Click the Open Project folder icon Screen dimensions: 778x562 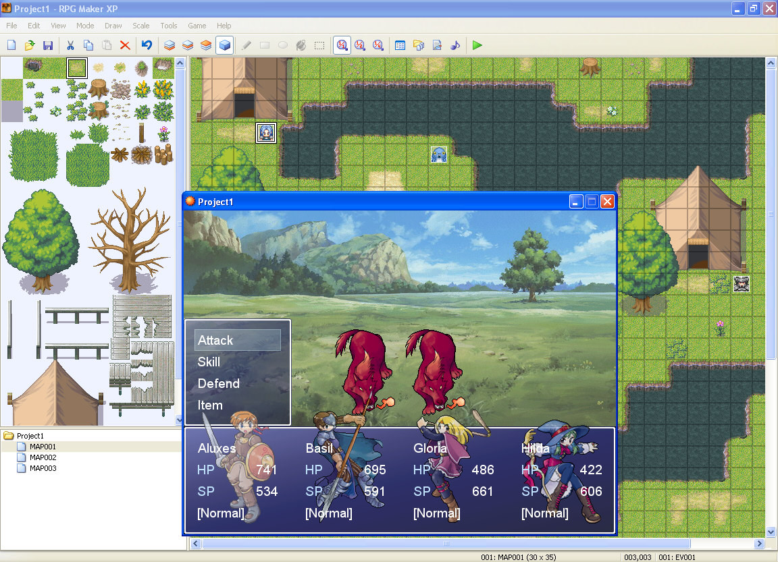pos(30,46)
